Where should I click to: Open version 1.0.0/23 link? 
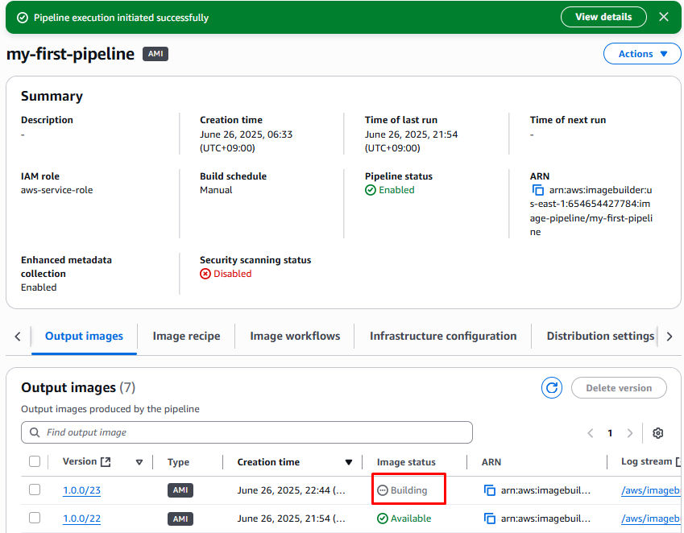[x=81, y=490]
